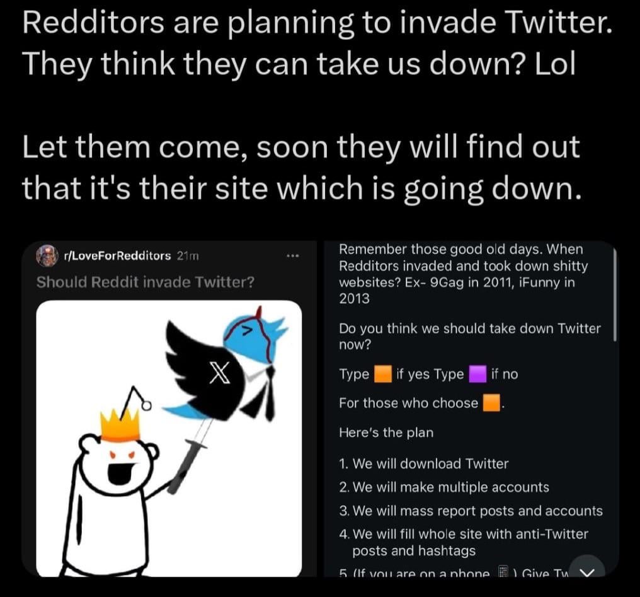Expand the post with the chevron-down button
This screenshot has width=640, height=597.
[587, 570]
